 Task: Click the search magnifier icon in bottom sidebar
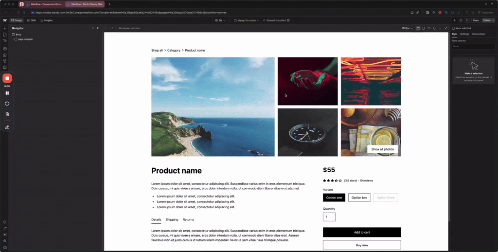[5, 241]
